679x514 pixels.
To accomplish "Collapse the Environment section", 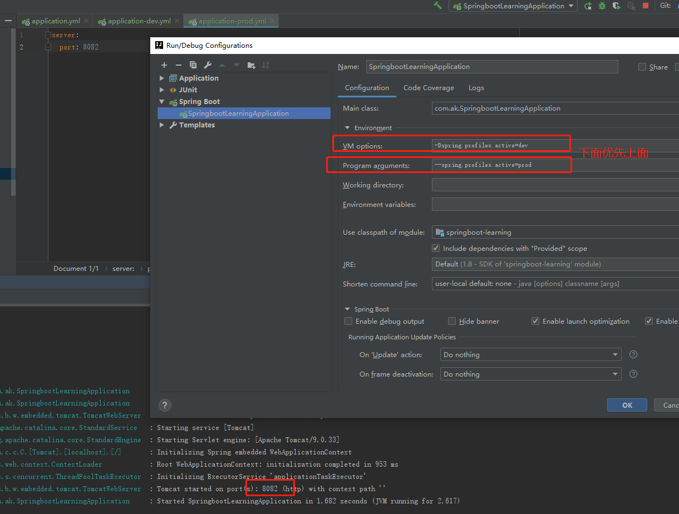I will pos(348,128).
